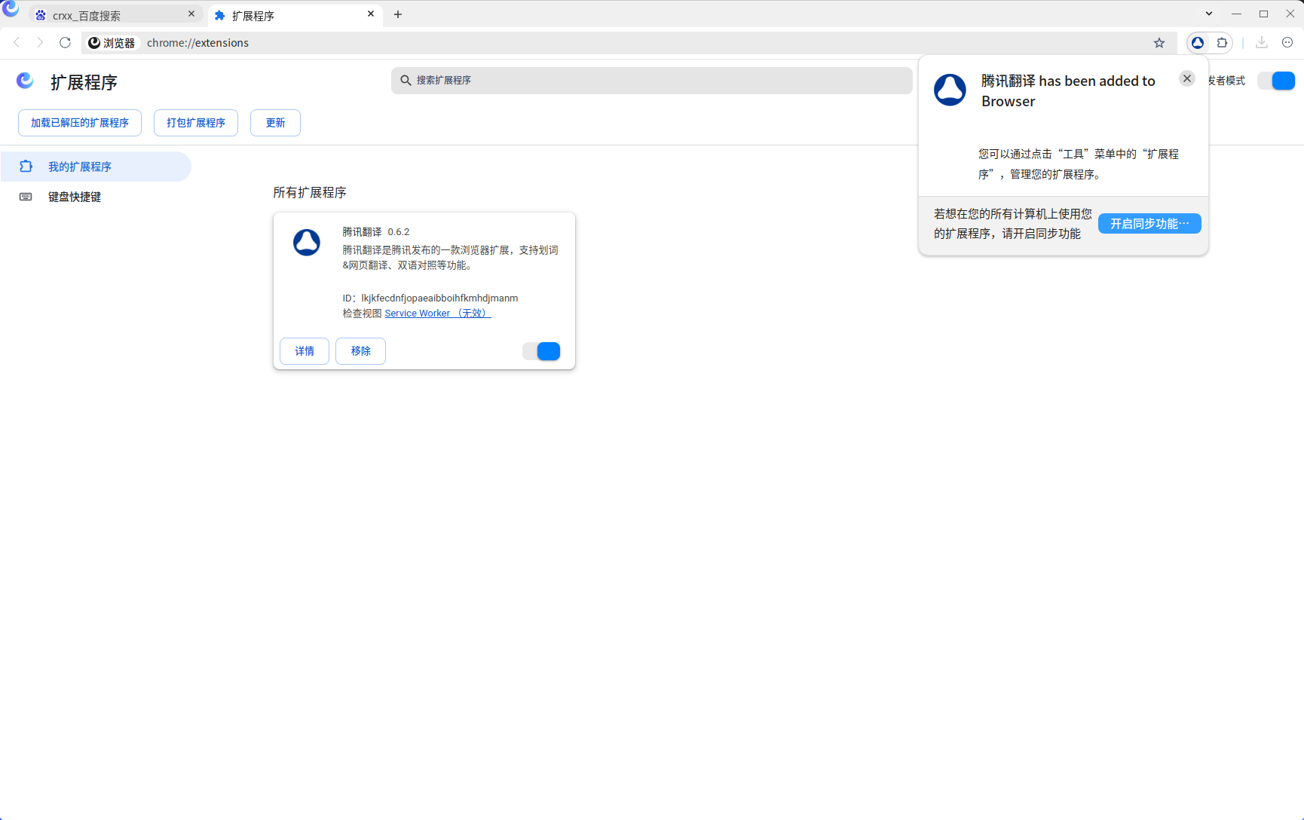The image size is (1304, 820).
Task: Reload the current page
Action: coord(65,43)
